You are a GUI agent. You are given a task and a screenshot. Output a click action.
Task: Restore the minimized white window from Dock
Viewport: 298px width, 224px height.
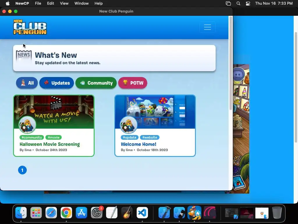click(x=262, y=213)
